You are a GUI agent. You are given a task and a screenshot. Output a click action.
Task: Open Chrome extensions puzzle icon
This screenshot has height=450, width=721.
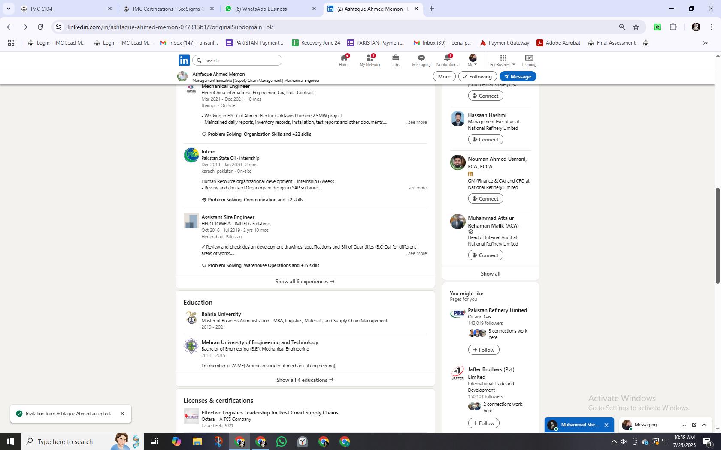pos(673,27)
